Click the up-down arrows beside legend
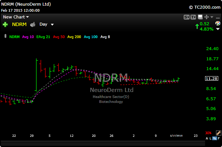This screenshot has height=147, width=222. (x=5, y=36)
